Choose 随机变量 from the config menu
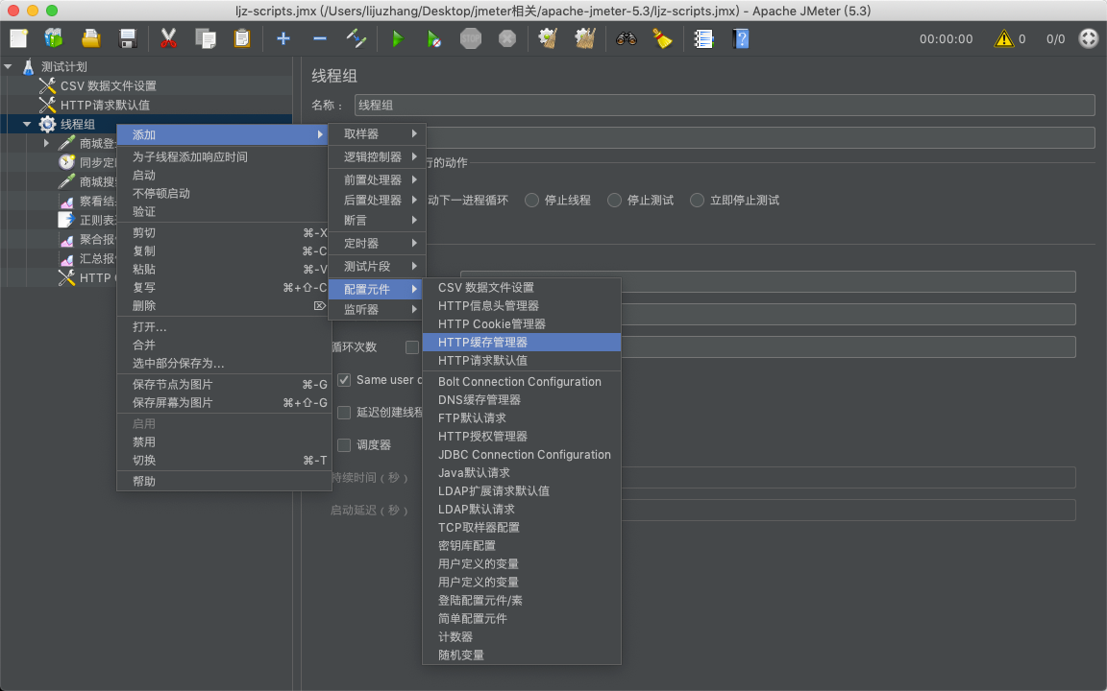The image size is (1107, 691). (522, 655)
